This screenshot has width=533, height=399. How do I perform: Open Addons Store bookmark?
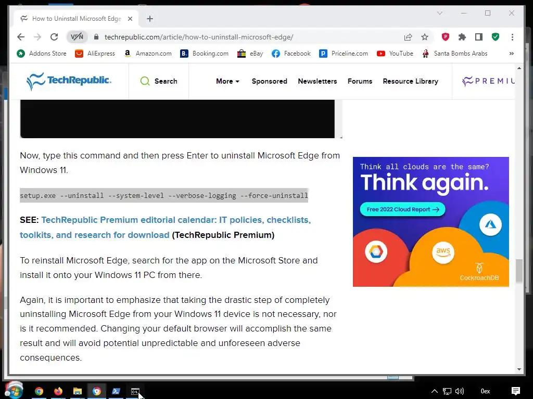[42, 54]
